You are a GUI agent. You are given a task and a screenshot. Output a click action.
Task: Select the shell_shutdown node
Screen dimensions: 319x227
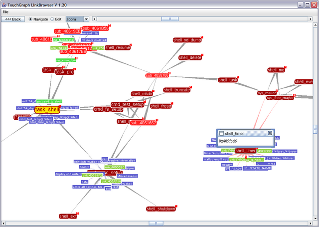(160, 209)
